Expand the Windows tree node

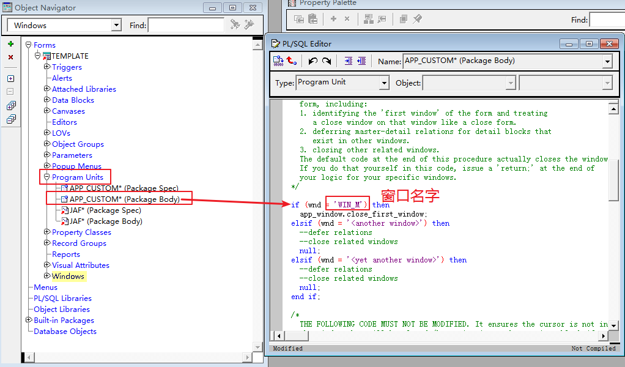pos(46,275)
